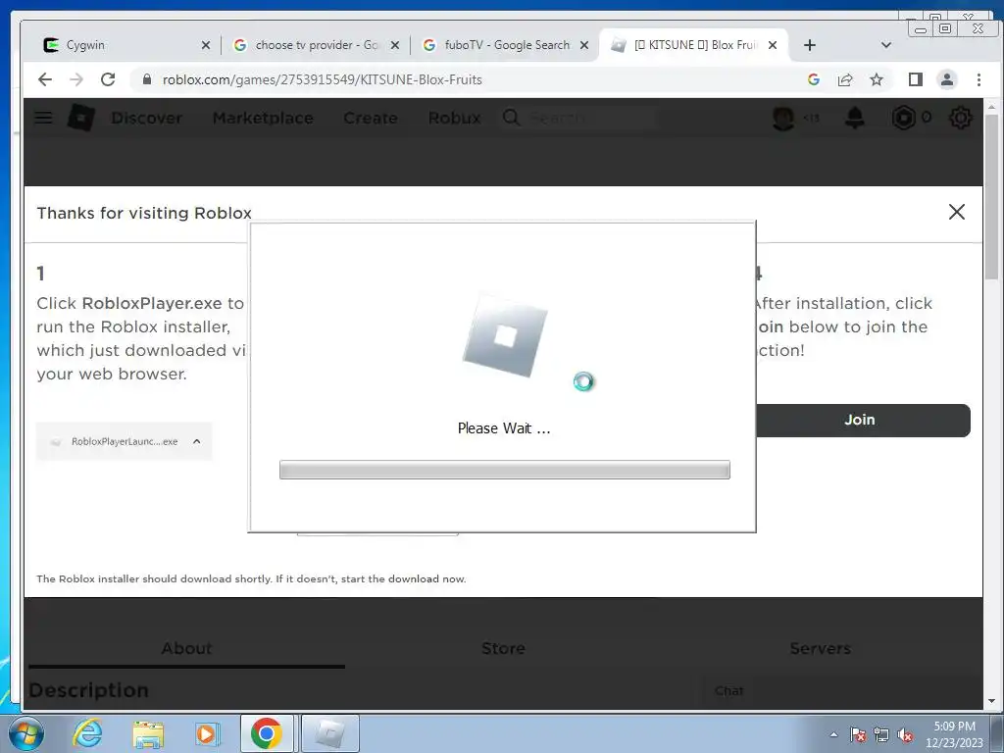Launch Internet Explorer from taskbar

pos(87,733)
